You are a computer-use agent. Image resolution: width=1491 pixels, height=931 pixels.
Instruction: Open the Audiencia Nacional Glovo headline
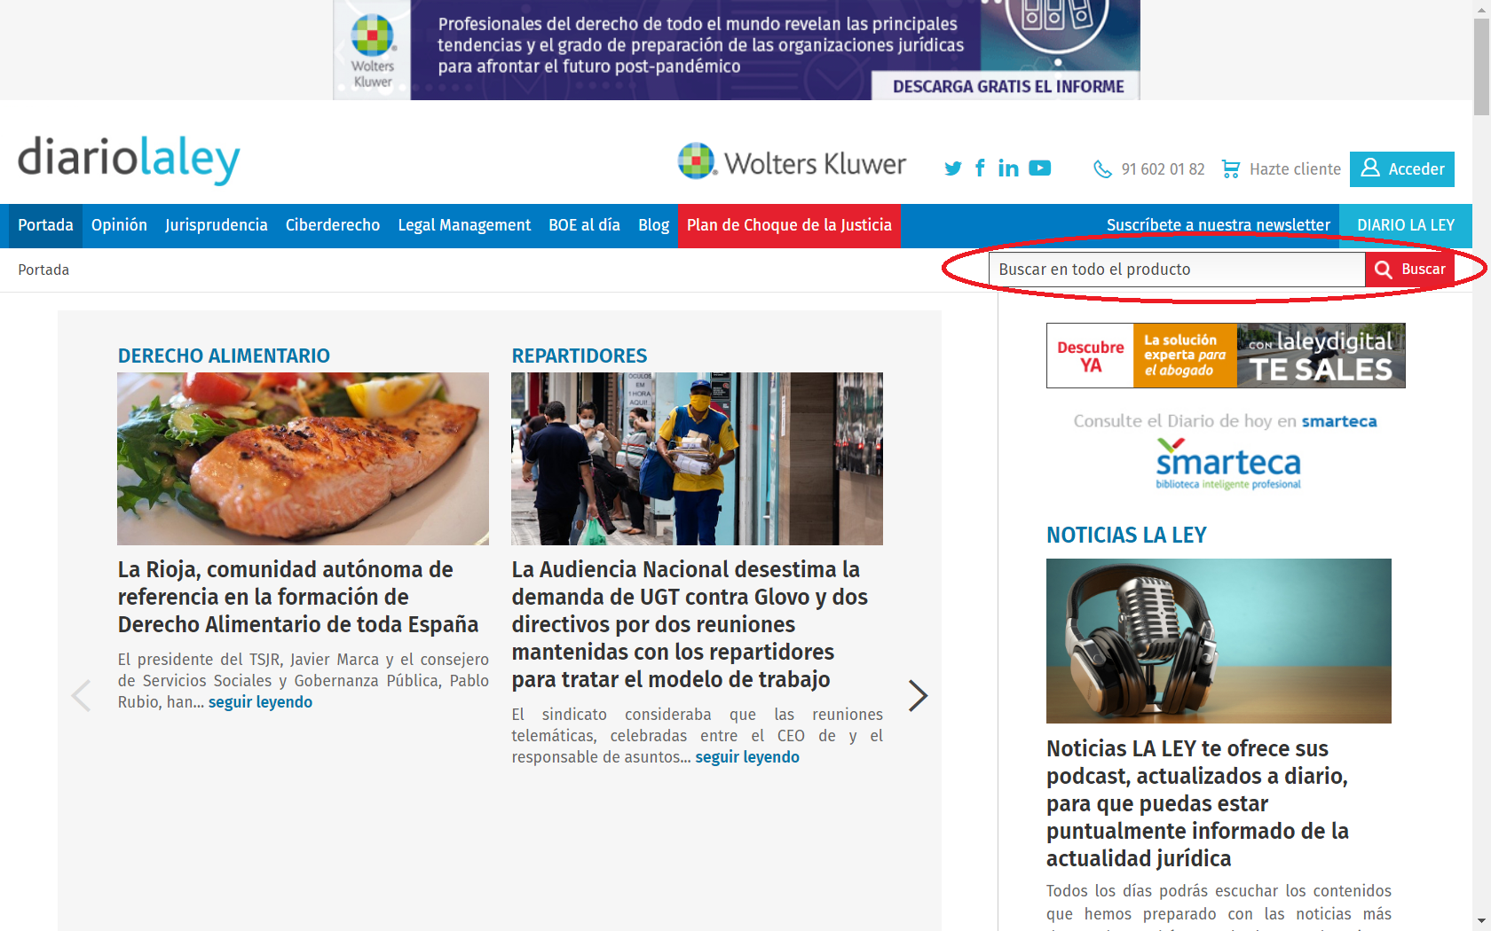pyautogui.click(x=690, y=624)
